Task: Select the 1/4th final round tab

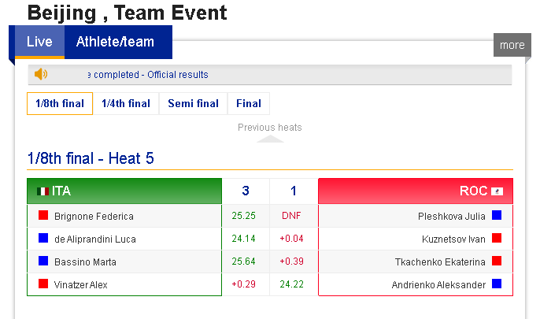Action: pyautogui.click(x=126, y=103)
